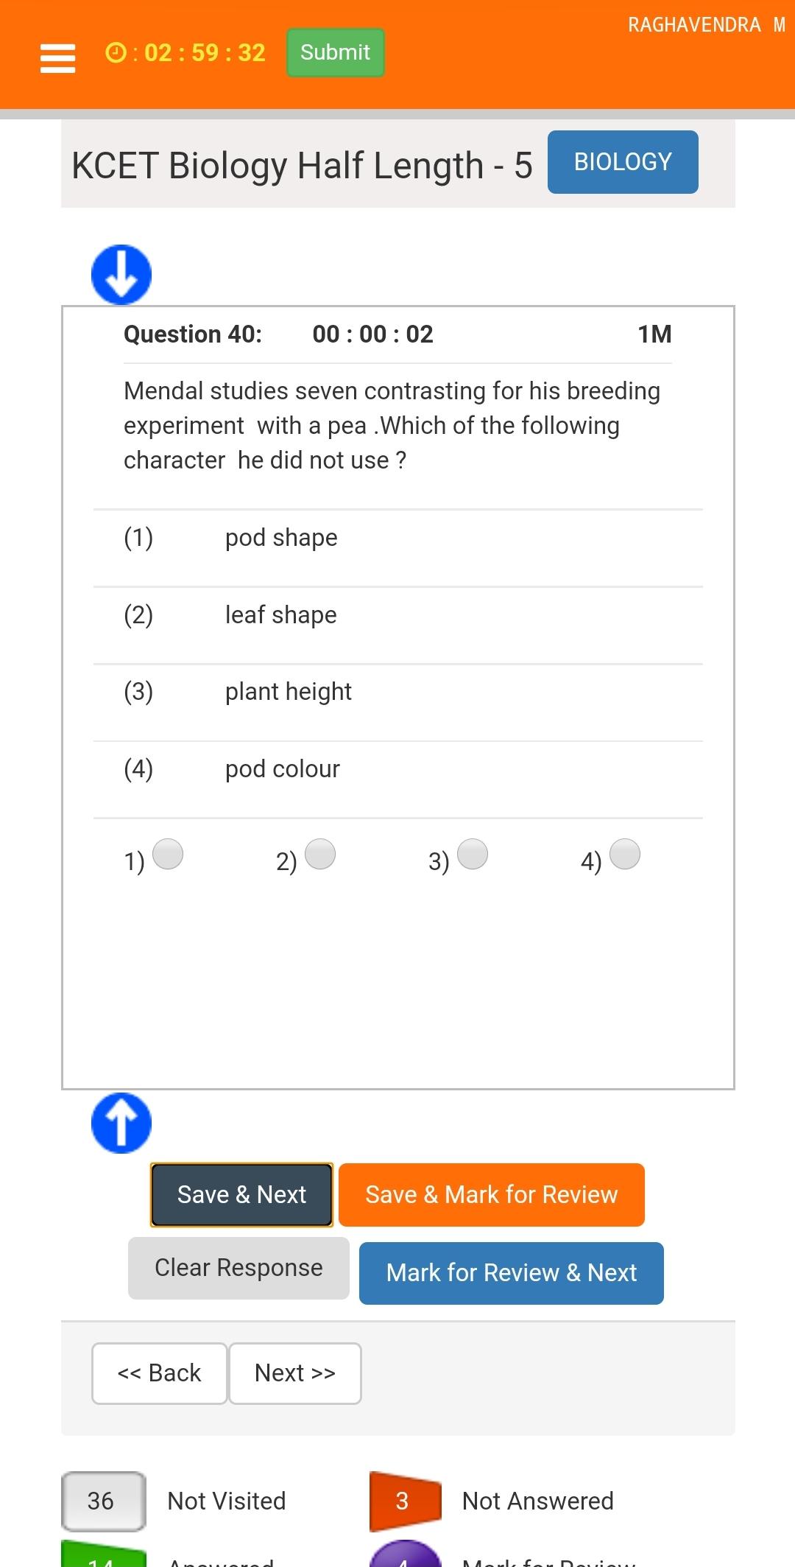Screen dimensions: 795x1567
Task: Select answer option 3 radio button
Action: click(x=473, y=855)
